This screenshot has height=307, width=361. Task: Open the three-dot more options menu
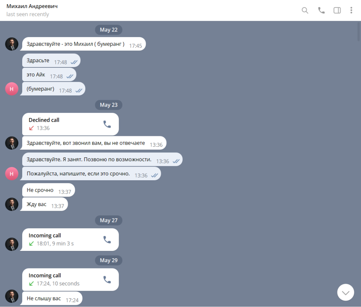pyautogui.click(x=351, y=10)
